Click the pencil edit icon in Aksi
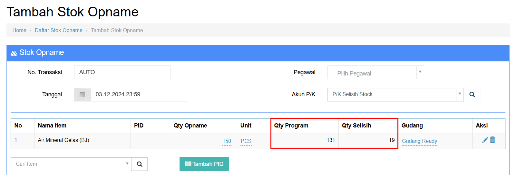 [x=485, y=140]
